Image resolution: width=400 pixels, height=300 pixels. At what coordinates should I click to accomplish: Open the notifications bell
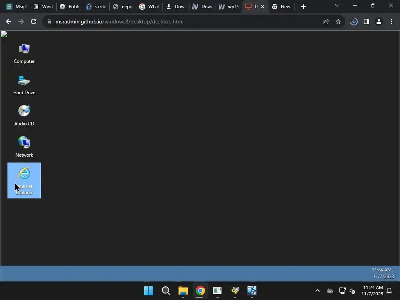click(389, 291)
